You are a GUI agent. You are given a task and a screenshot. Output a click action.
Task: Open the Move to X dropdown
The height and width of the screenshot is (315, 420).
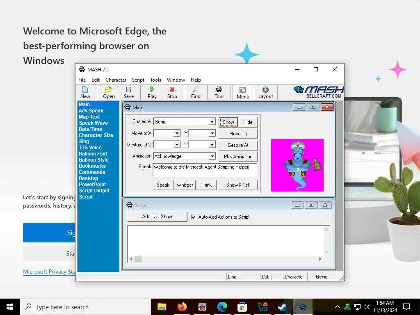(x=177, y=133)
